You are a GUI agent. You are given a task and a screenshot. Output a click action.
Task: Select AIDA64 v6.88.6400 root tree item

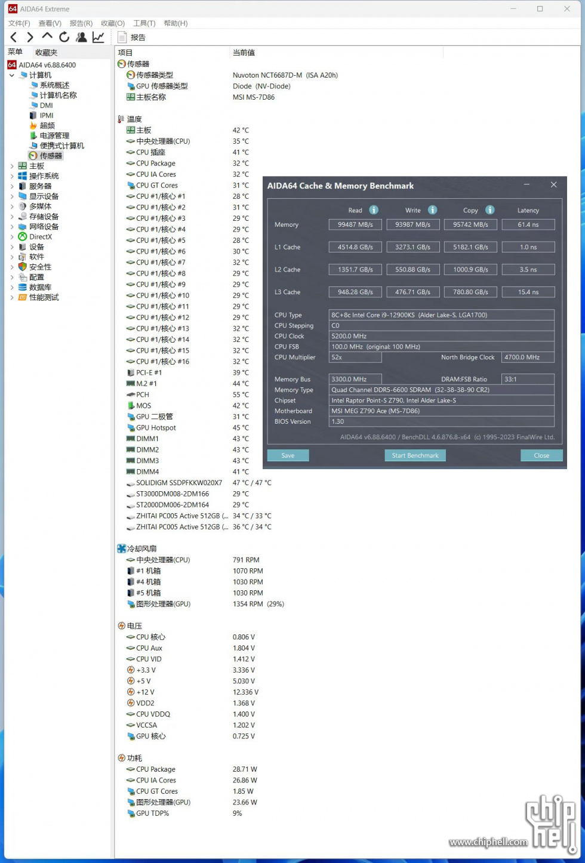(x=42, y=65)
